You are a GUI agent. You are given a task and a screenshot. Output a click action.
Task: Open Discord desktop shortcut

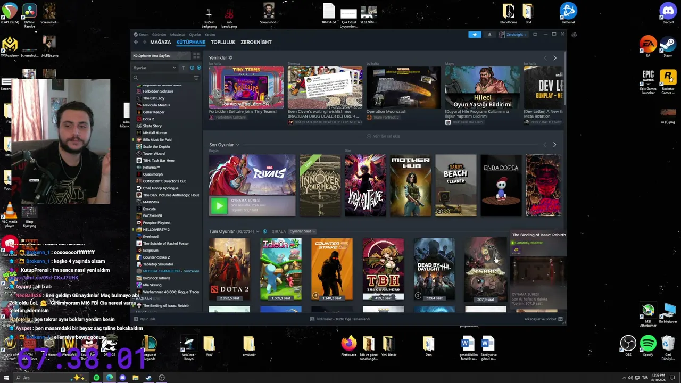[x=668, y=13]
